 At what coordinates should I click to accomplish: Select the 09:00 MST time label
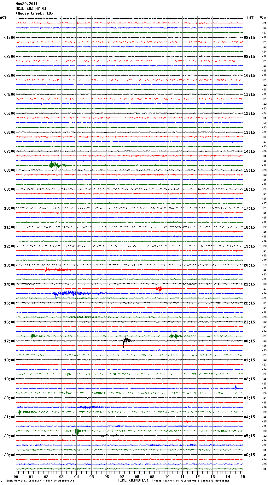9,189
